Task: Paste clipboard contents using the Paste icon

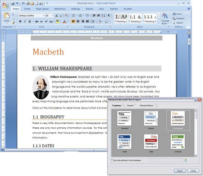Action: pyautogui.click(x=6, y=16)
